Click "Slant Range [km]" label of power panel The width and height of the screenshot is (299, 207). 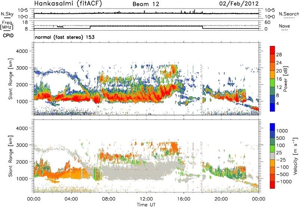11,79
